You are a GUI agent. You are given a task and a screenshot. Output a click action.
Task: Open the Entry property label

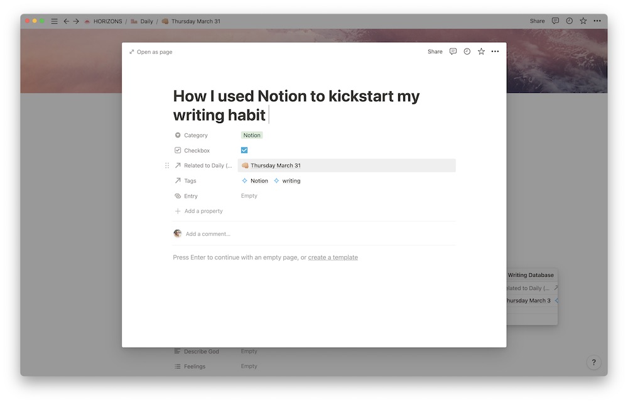click(x=191, y=196)
